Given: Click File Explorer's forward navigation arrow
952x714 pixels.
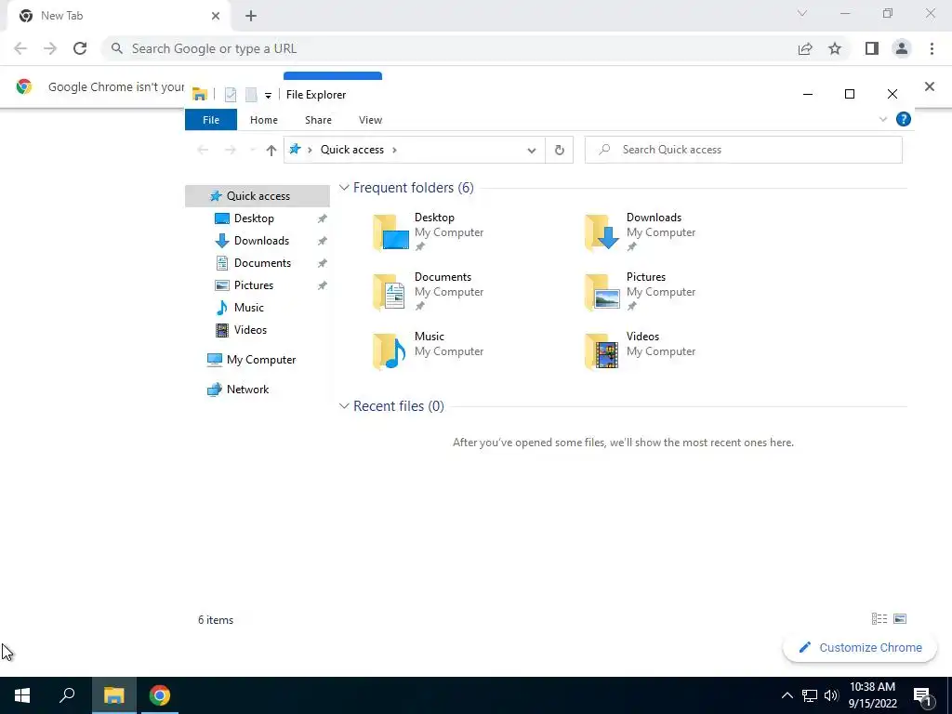Looking at the screenshot, I should point(231,150).
